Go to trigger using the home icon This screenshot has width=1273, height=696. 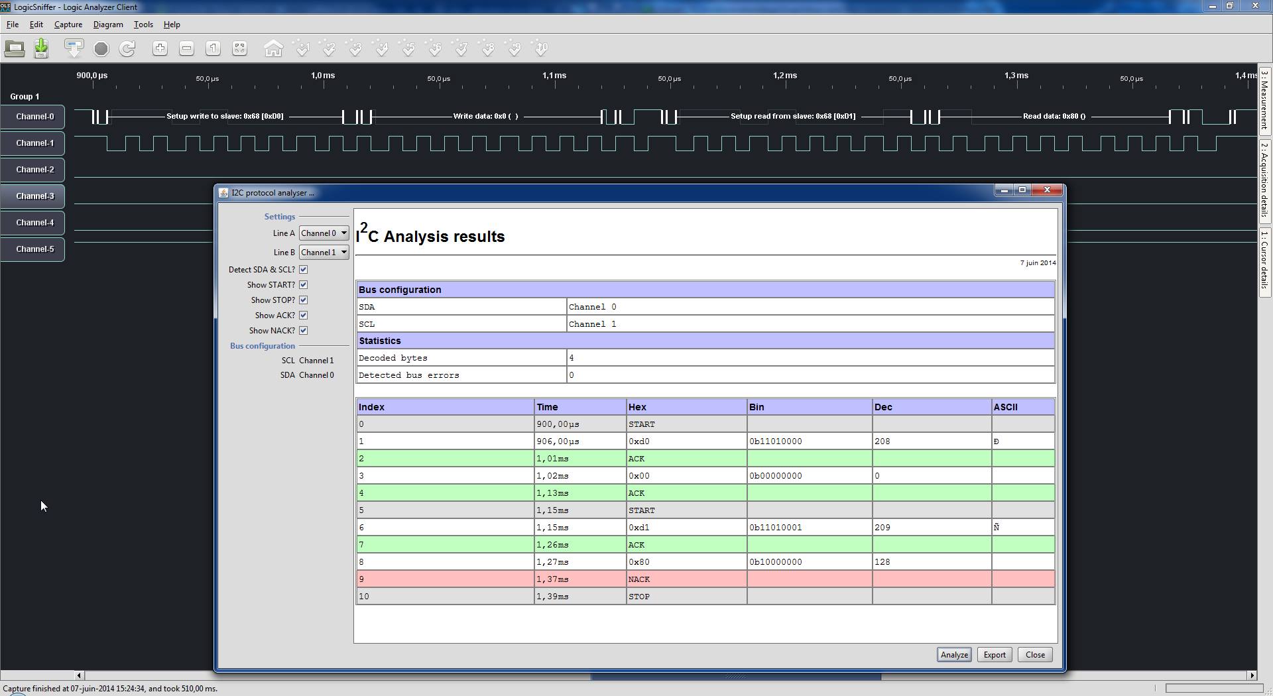[x=273, y=48]
